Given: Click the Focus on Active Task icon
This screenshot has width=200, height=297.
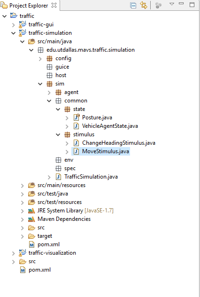Looking at the screenshot, I should point(158,5).
